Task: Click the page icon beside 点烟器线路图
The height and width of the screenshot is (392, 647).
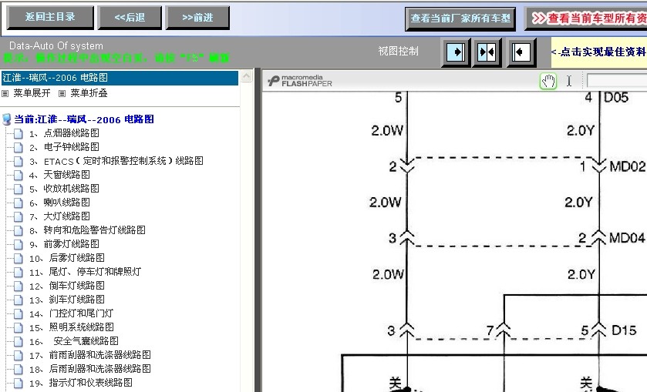Action: [19, 133]
